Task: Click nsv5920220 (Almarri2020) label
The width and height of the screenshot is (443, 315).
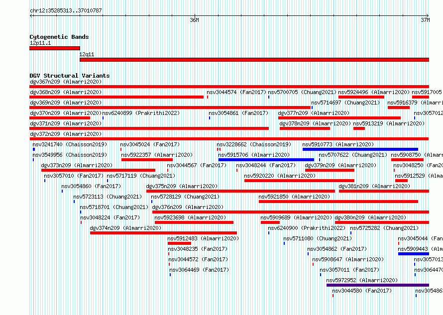Action: click(x=280, y=176)
